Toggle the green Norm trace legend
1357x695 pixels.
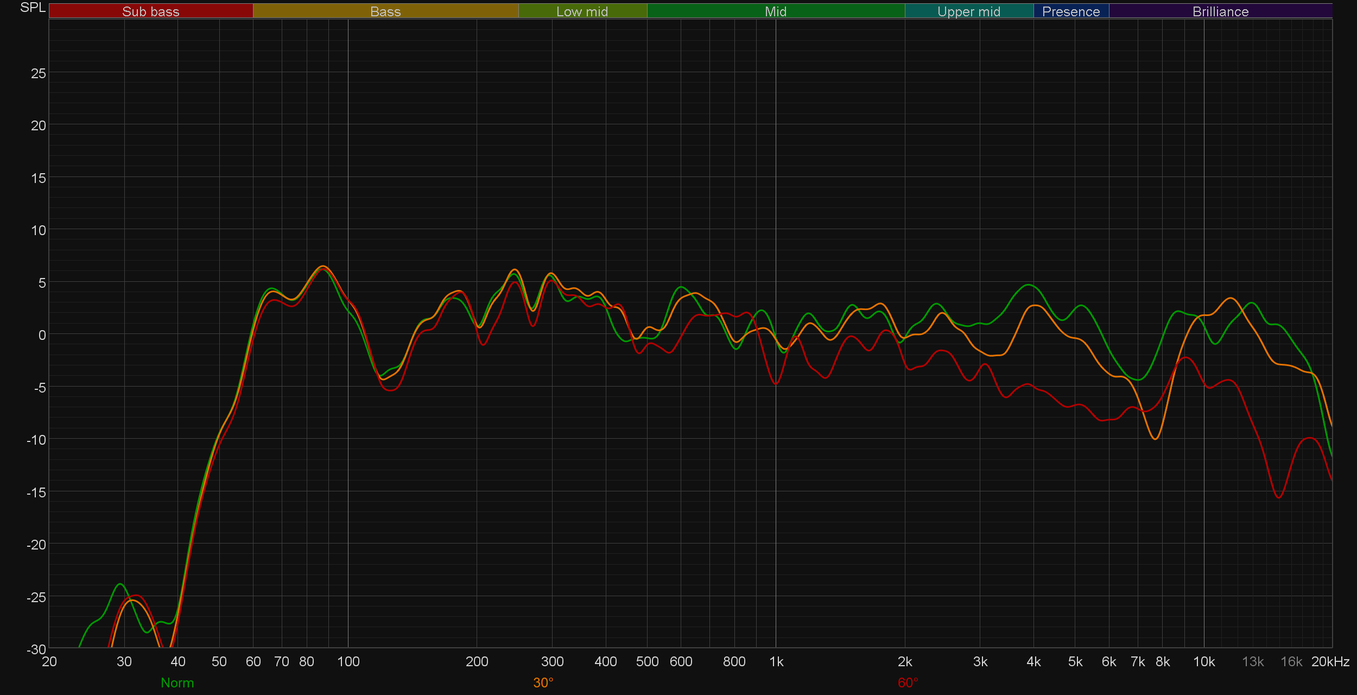177,683
